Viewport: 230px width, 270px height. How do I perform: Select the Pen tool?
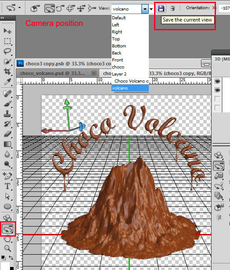click(x=7, y=176)
